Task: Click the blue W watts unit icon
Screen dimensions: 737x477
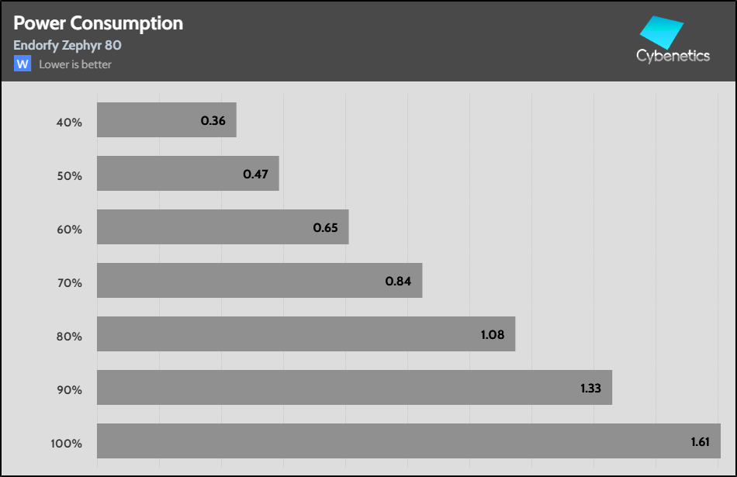Action: 22,64
